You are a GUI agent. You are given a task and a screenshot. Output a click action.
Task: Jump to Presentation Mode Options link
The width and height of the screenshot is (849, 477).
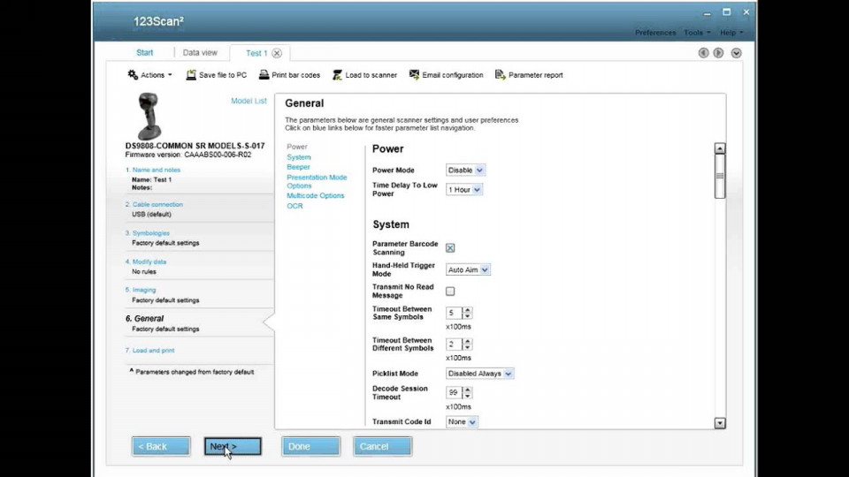317,181
